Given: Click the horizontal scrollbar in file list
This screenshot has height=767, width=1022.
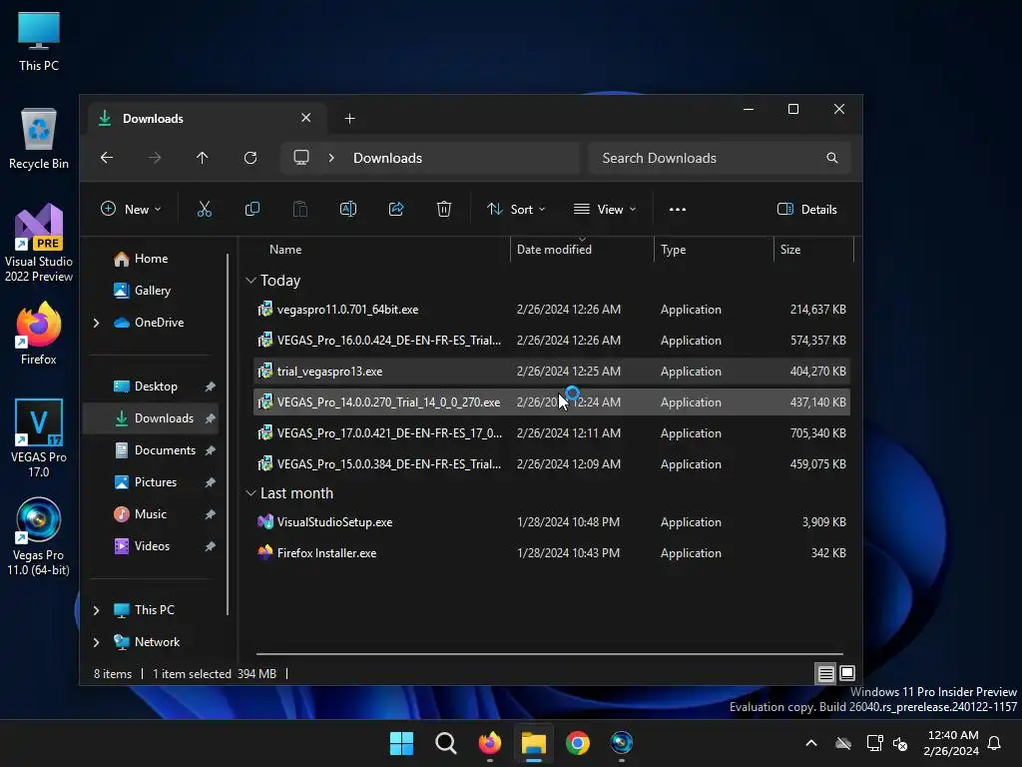Looking at the screenshot, I should click(x=550, y=653).
